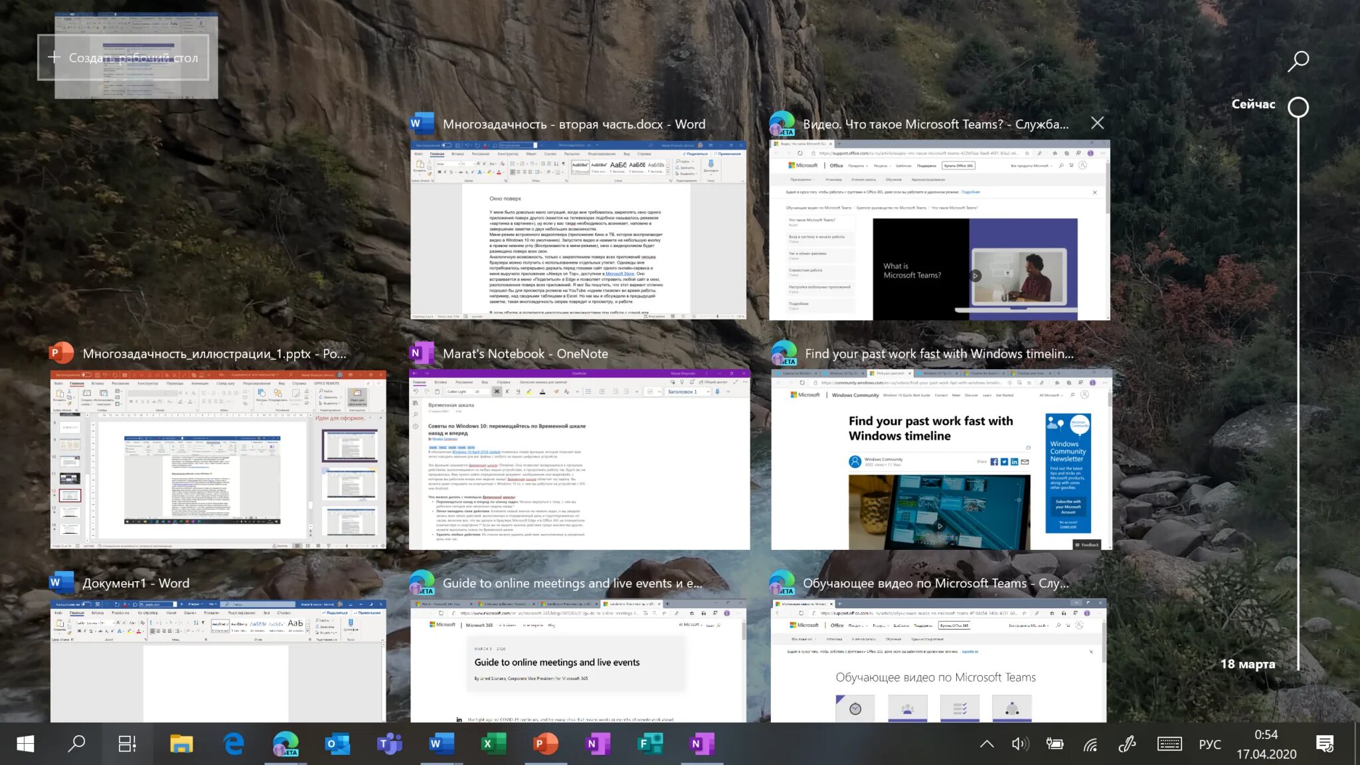
Task: Select the 18 марта timeline date marker
Action: click(1247, 664)
